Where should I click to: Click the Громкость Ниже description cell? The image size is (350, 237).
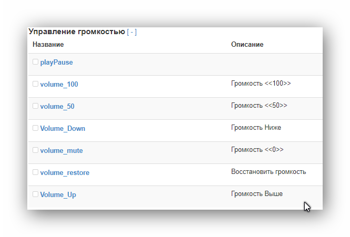(256, 128)
